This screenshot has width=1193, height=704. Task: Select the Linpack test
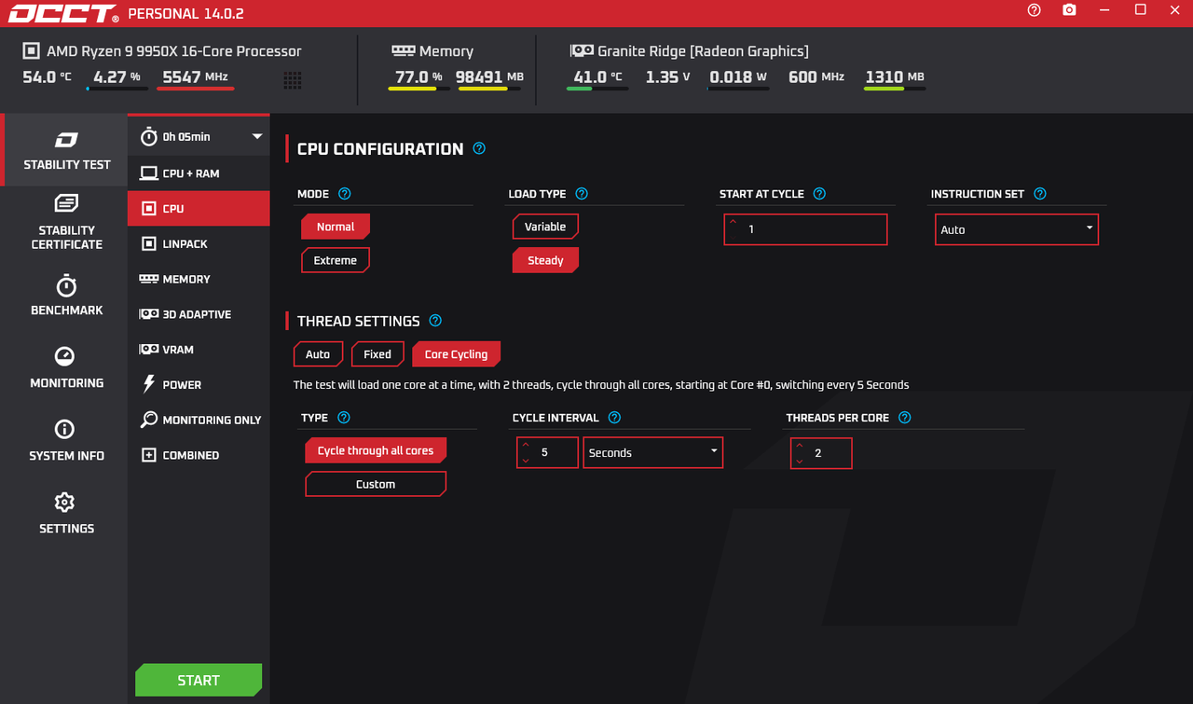pos(199,243)
